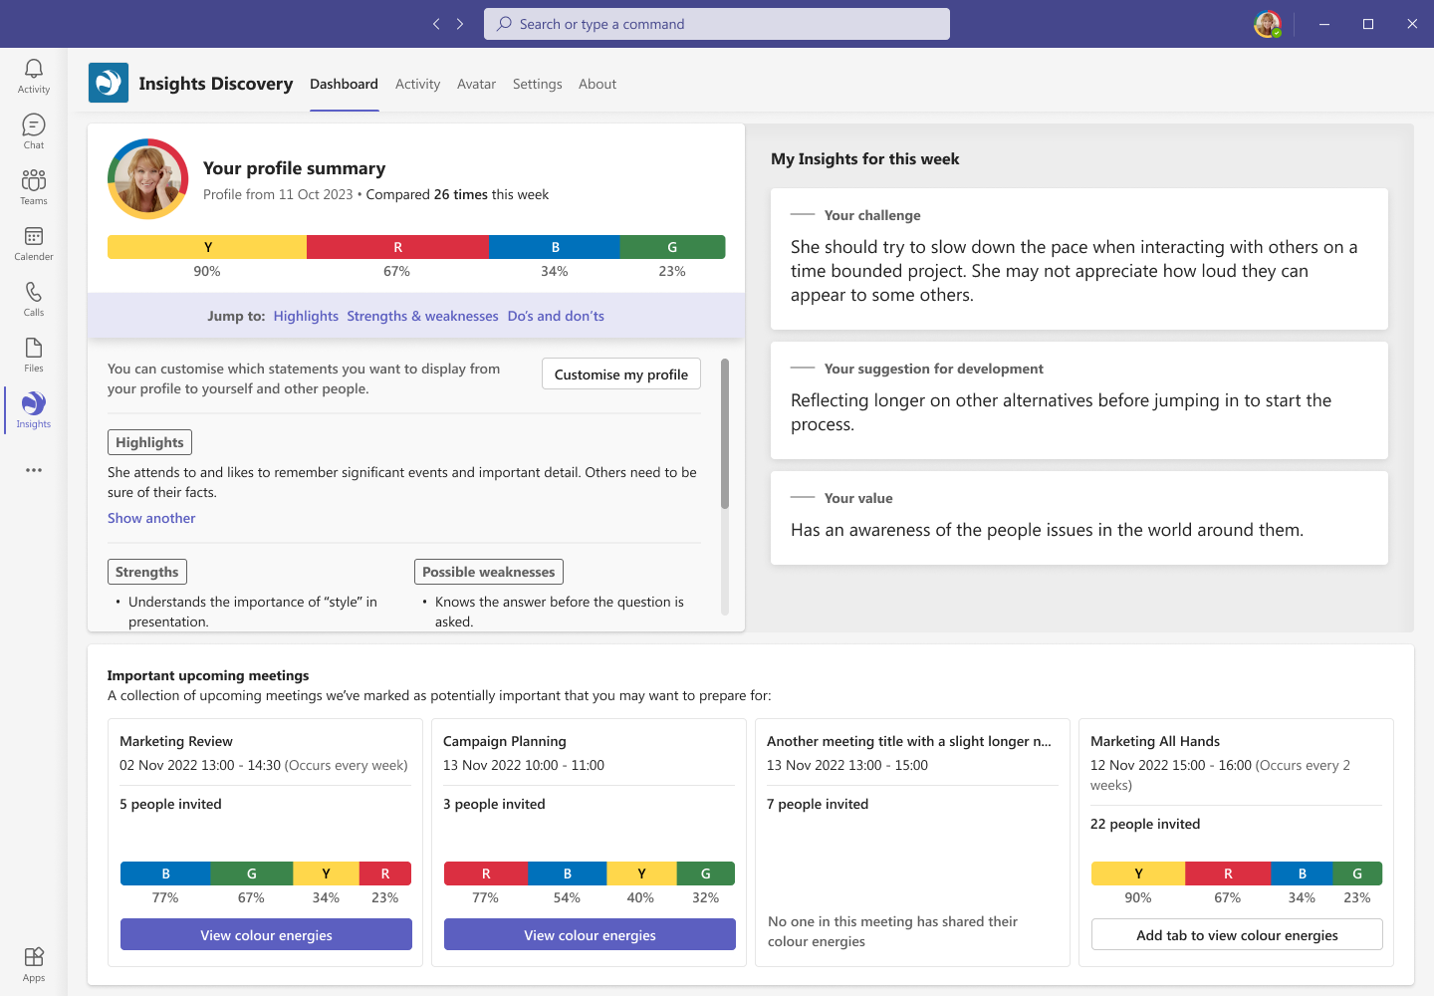The height and width of the screenshot is (996, 1434).
Task: Jump to Strengths & weaknesses section
Action: point(422,316)
